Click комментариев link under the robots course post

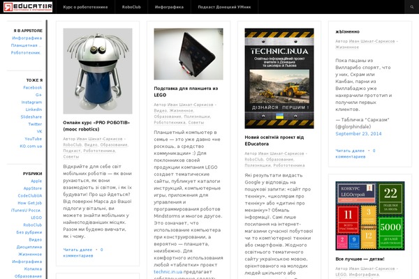coord(78,256)
